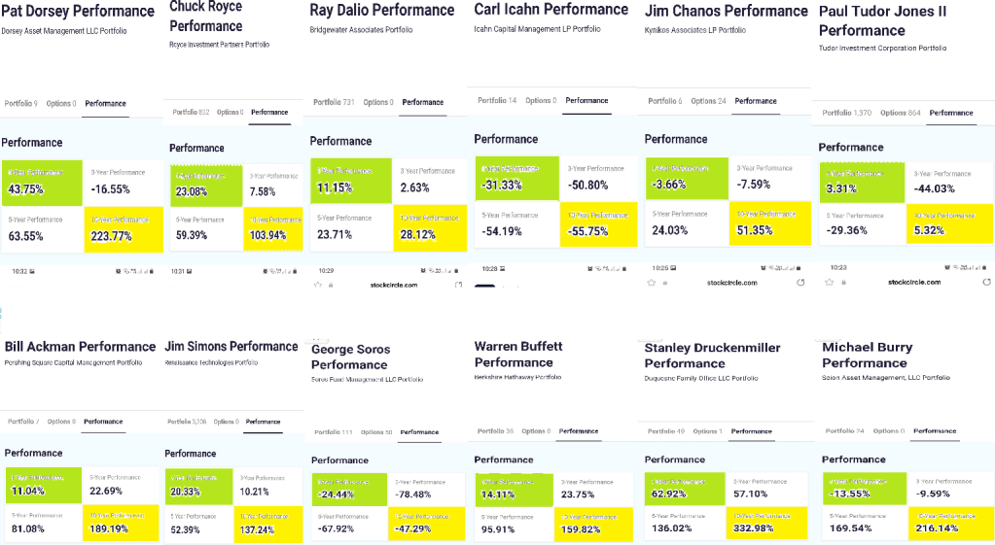The height and width of the screenshot is (545, 995).
Task: Click Pat Dorsey's green 43.75% performance tile
Action: coord(43,182)
